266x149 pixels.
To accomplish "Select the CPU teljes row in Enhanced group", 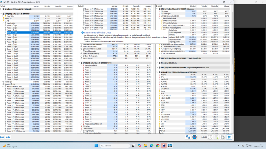I will [193, 11].
